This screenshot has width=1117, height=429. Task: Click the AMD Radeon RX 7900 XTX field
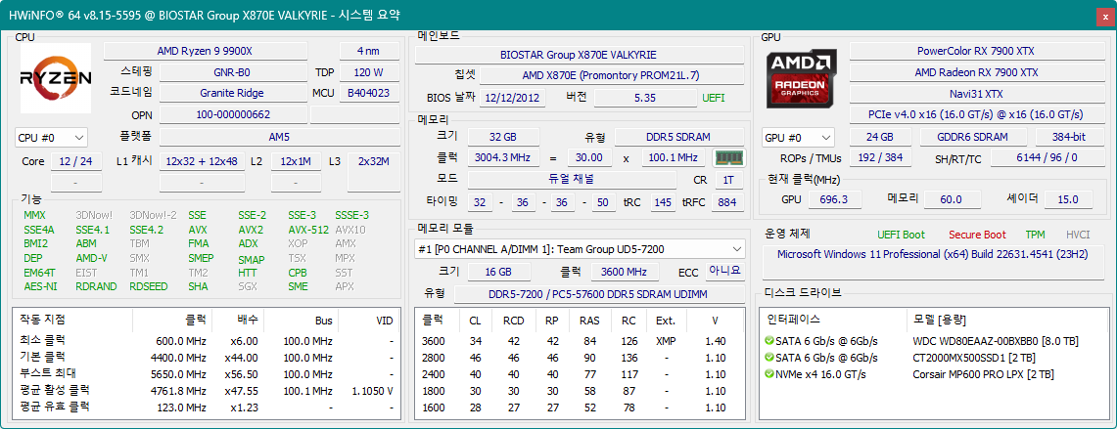point(976,72)
